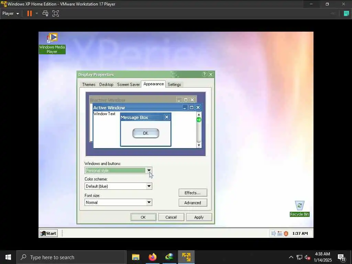
Task: Click the preview Inactive Window title
Action: [108, 100]
